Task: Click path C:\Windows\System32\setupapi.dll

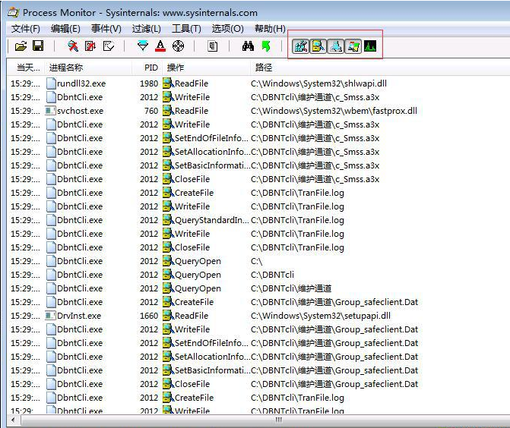Action: point(321,316)
